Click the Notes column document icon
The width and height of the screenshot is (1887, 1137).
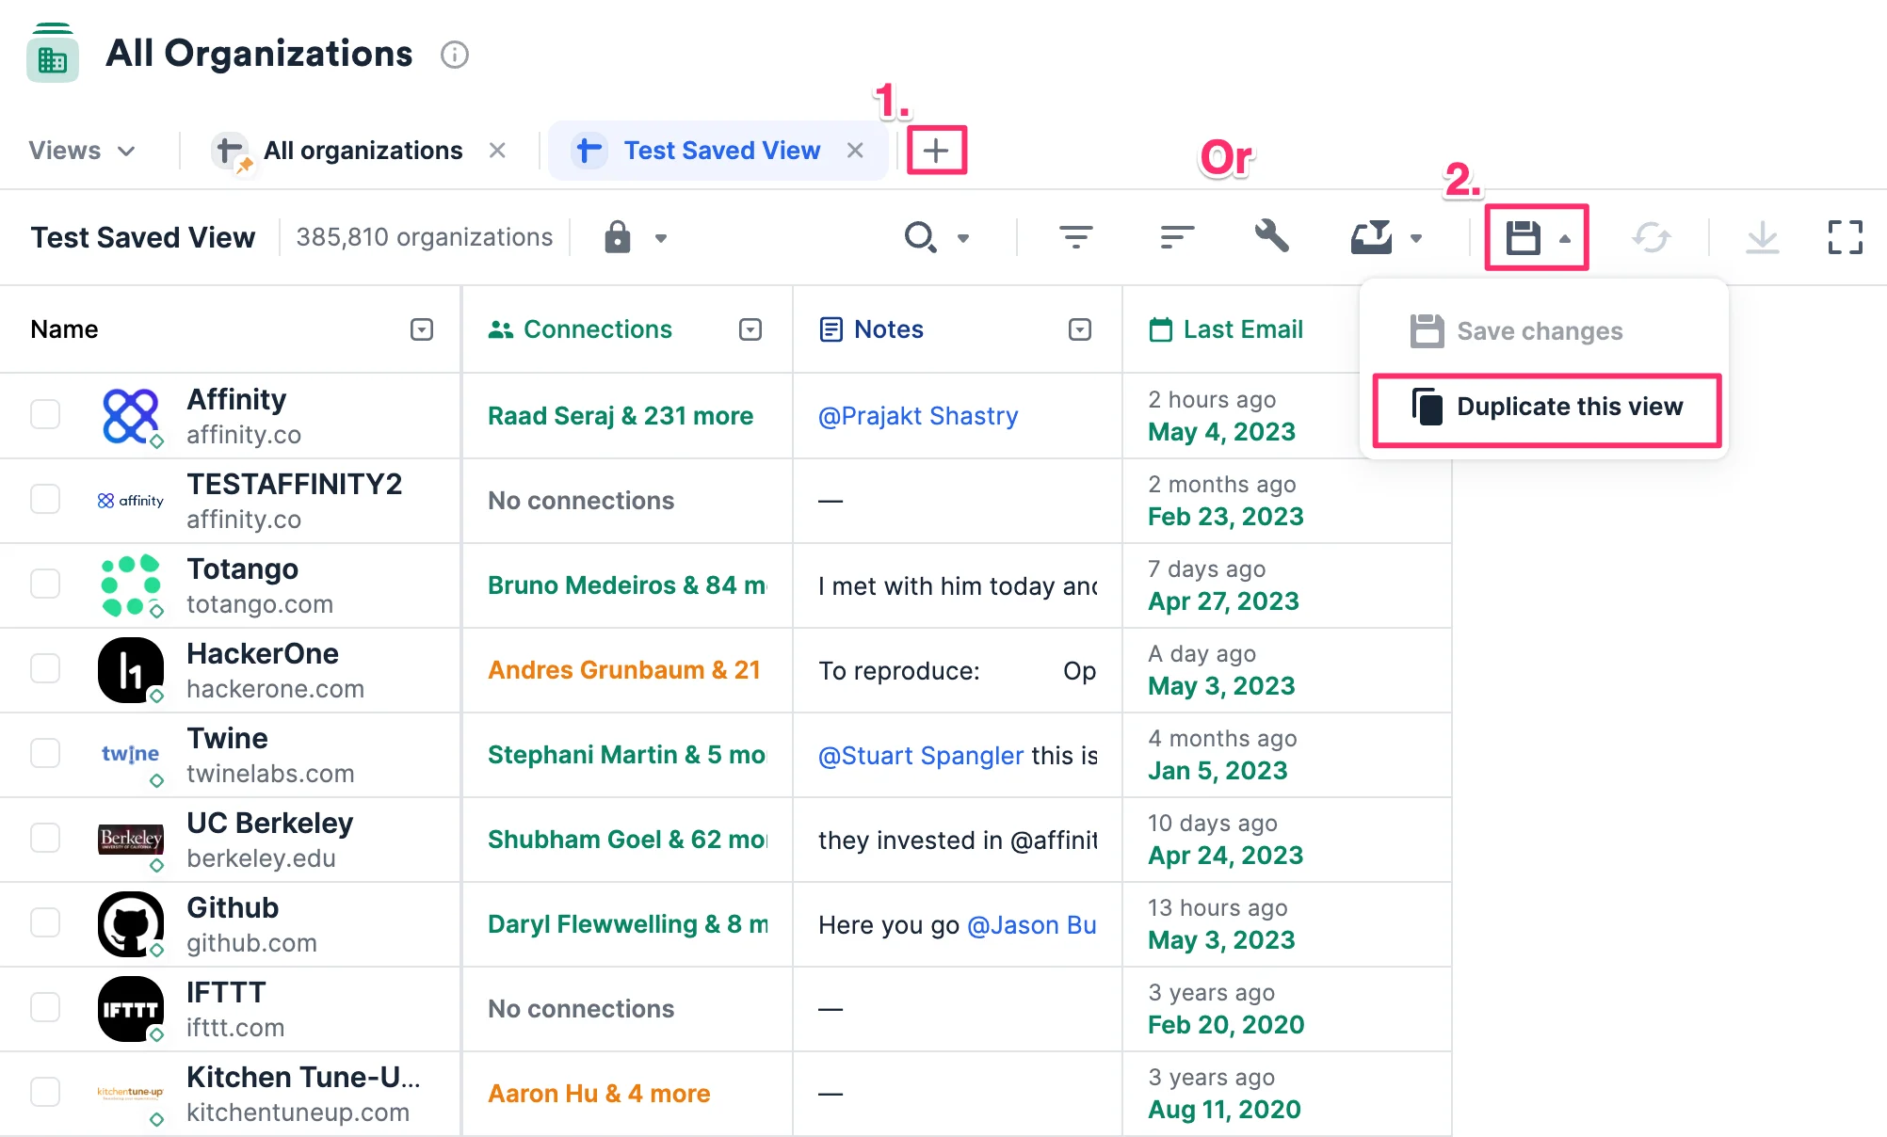(x=831, y=329)
